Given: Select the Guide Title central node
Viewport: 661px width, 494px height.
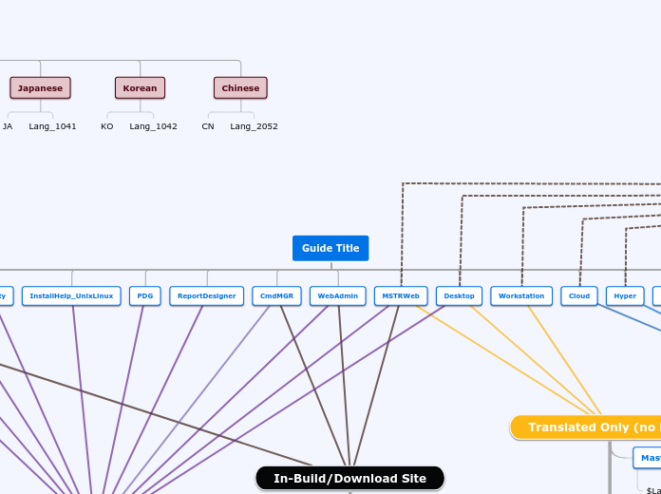Looking at the screenshot, I should tap(330, 248).
